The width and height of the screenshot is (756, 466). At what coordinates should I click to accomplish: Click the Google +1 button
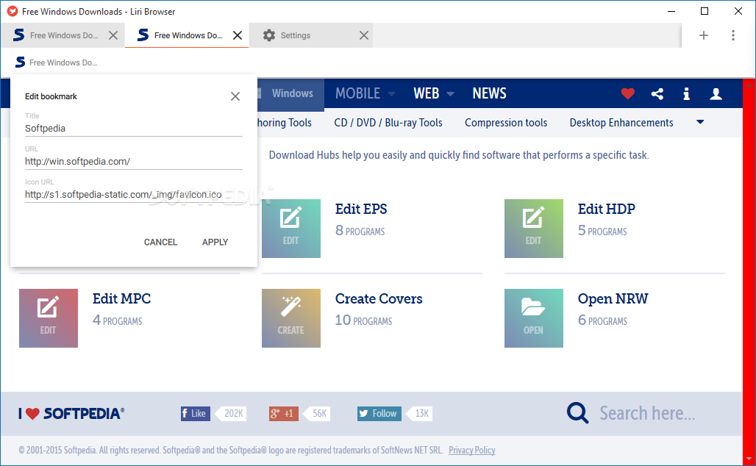point(284,414)
